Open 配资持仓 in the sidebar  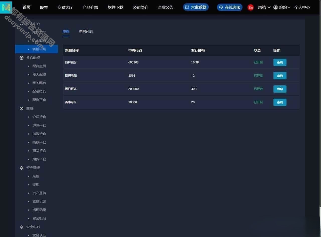point(39,91)
